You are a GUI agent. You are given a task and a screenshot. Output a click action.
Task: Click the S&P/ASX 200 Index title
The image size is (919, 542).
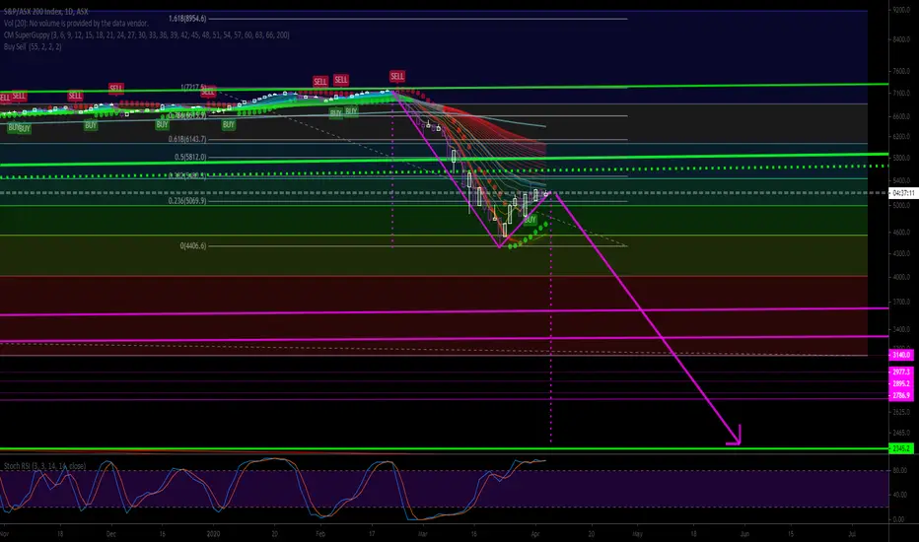(x=45, y=11)
